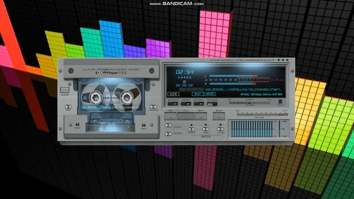The image size is (354, 199).
Task: Click the STOP transport key
Action: 219,117
